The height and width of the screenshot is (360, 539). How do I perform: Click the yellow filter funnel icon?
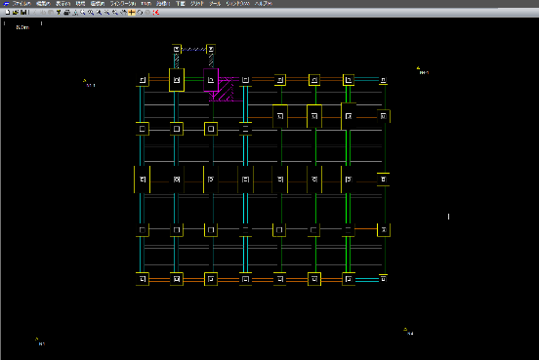click(x=59, y=13)
